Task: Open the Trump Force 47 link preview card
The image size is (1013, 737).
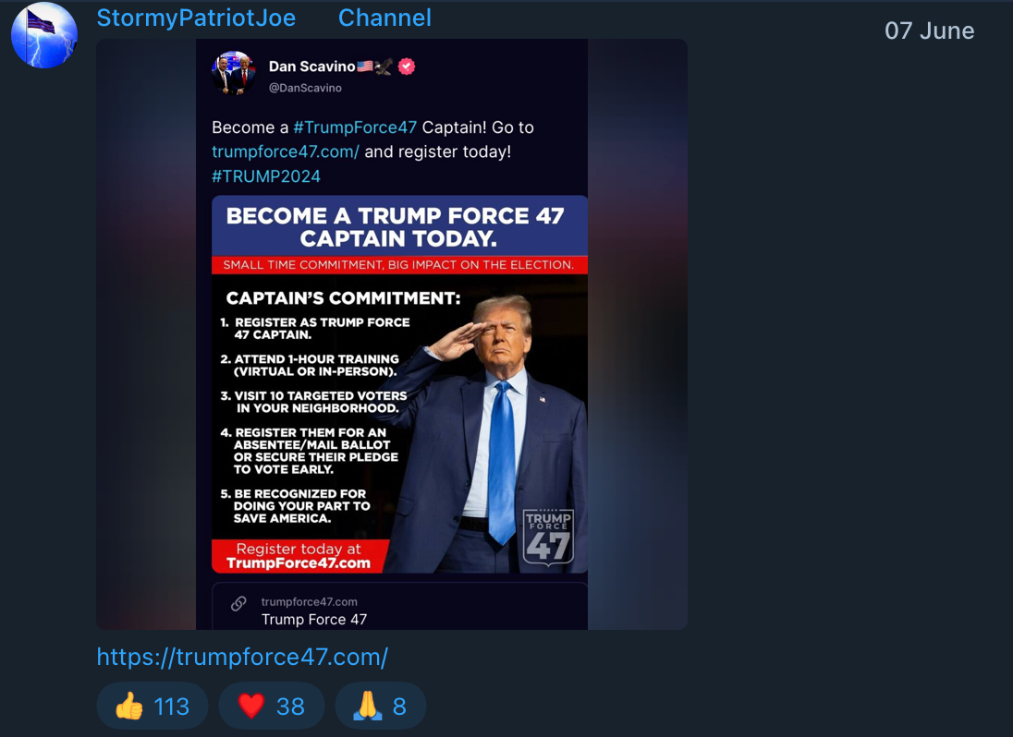Action: [399, 610]
